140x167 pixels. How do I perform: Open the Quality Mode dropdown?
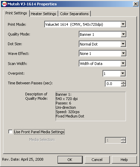point(123,34)
